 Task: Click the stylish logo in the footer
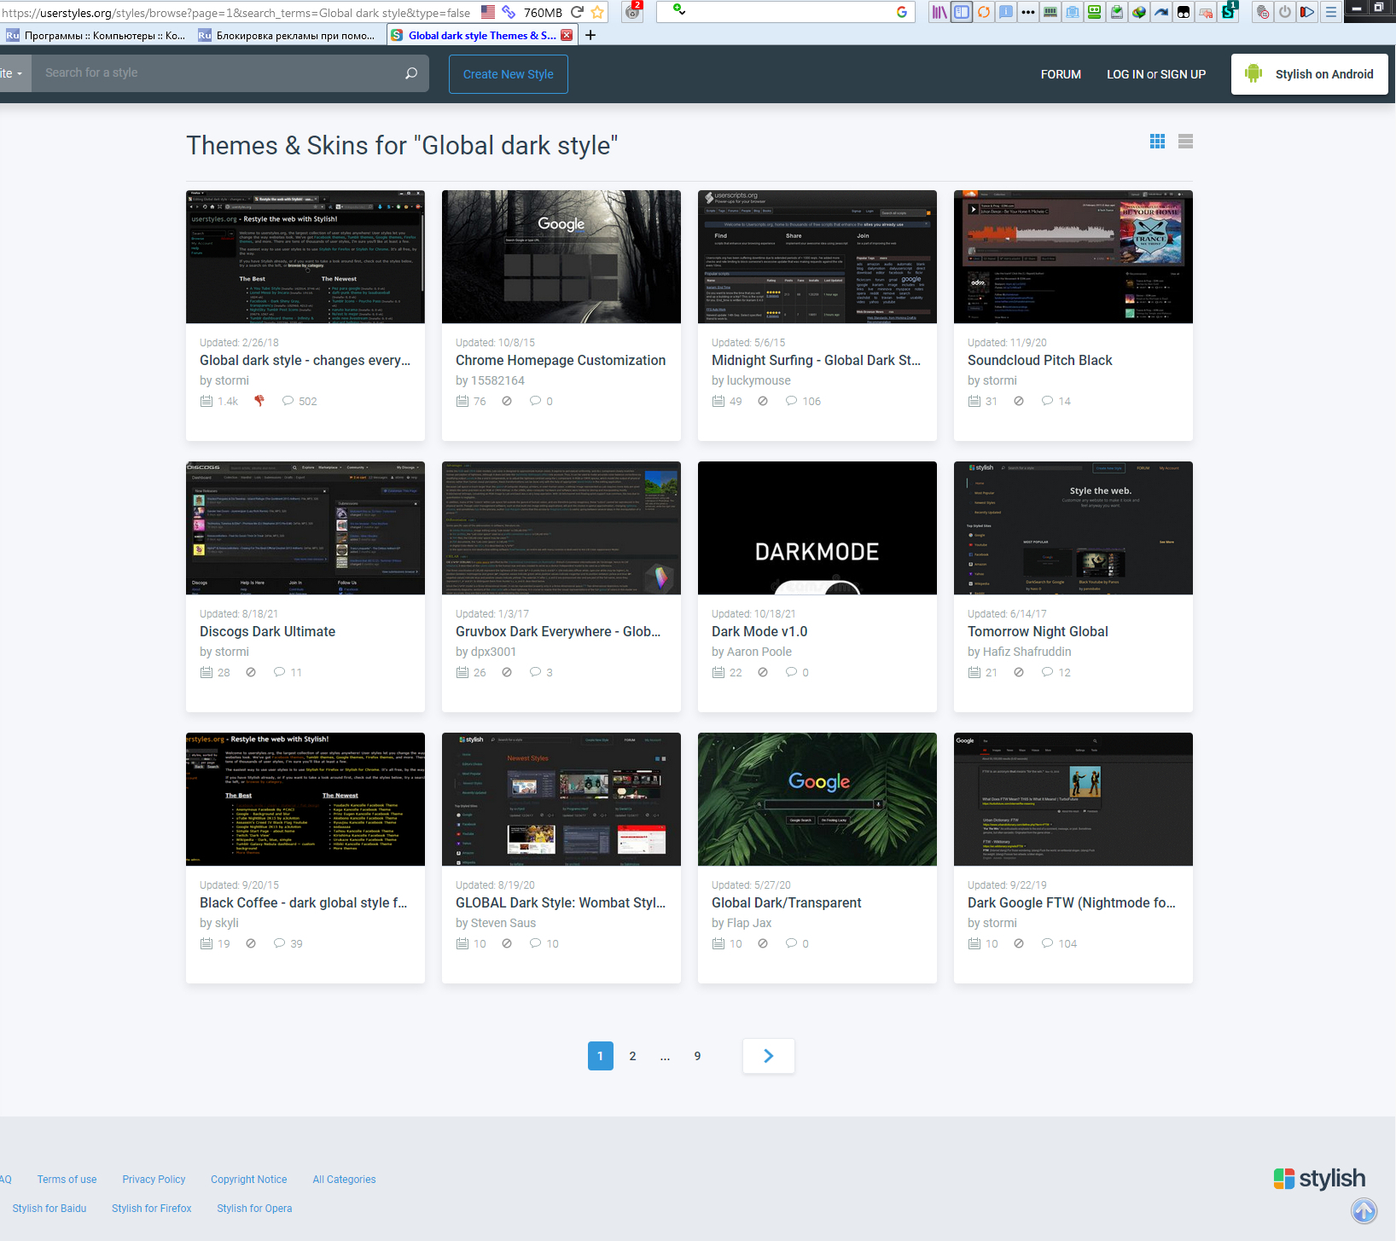pos(1319,1179)
